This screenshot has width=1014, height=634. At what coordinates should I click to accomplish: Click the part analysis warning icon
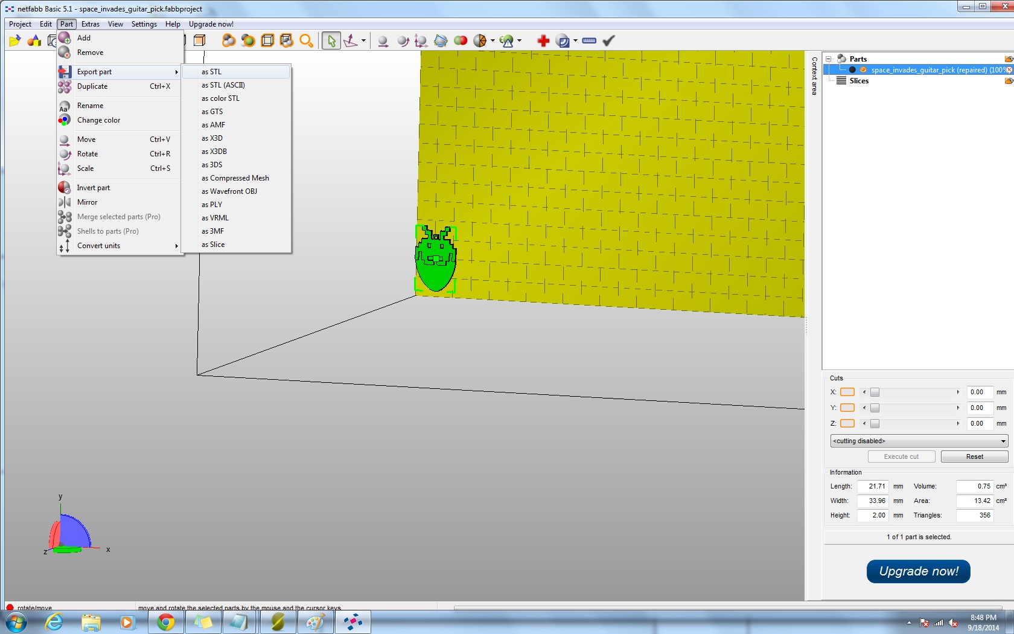pos(506,40)
